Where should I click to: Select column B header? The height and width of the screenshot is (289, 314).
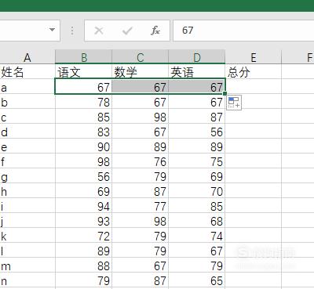pyautogui.click(x=84, y=57)
